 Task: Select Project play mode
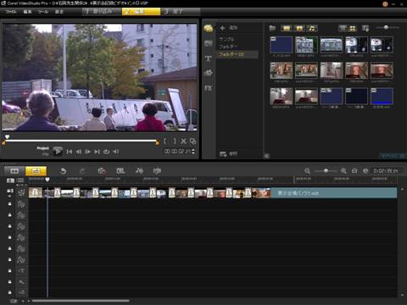point(42,148)
